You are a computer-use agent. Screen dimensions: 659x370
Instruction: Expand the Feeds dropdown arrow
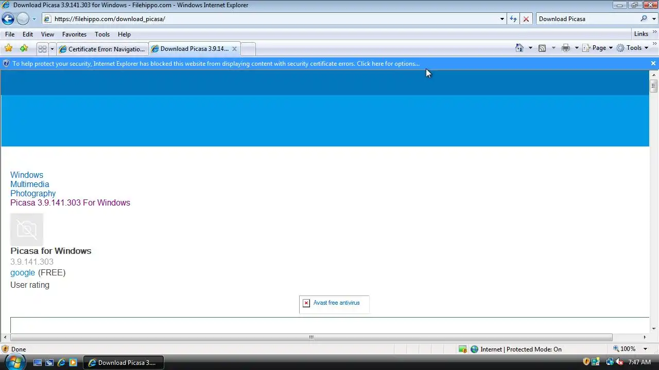pos(553,48)
